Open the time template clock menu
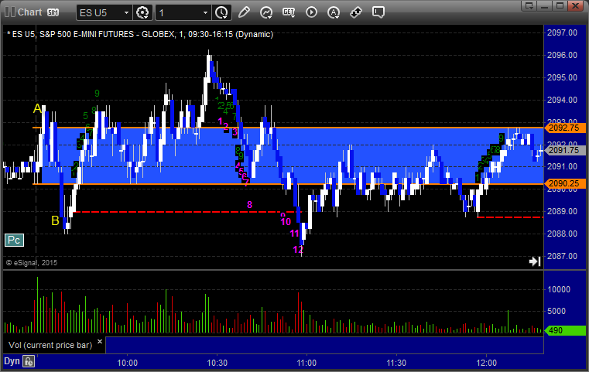589x372 pixels. pos(221,13)
